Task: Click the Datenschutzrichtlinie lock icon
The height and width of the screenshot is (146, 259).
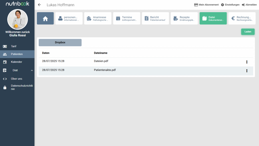Action: (5, 87)
